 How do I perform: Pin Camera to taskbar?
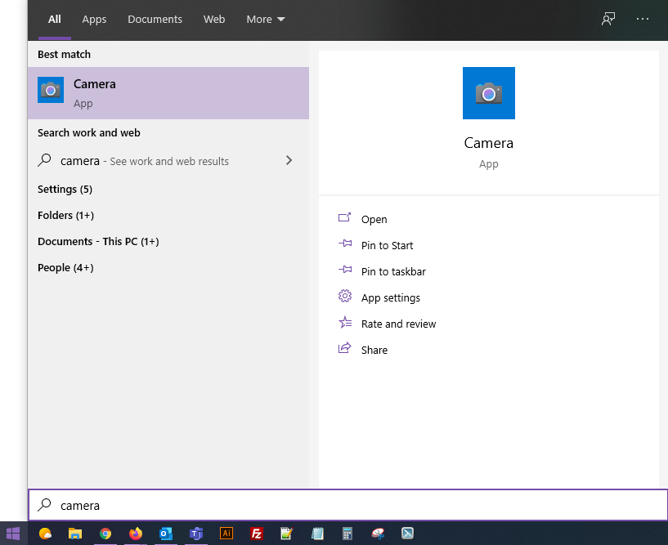pyautogui.click(x=393, y=271)
